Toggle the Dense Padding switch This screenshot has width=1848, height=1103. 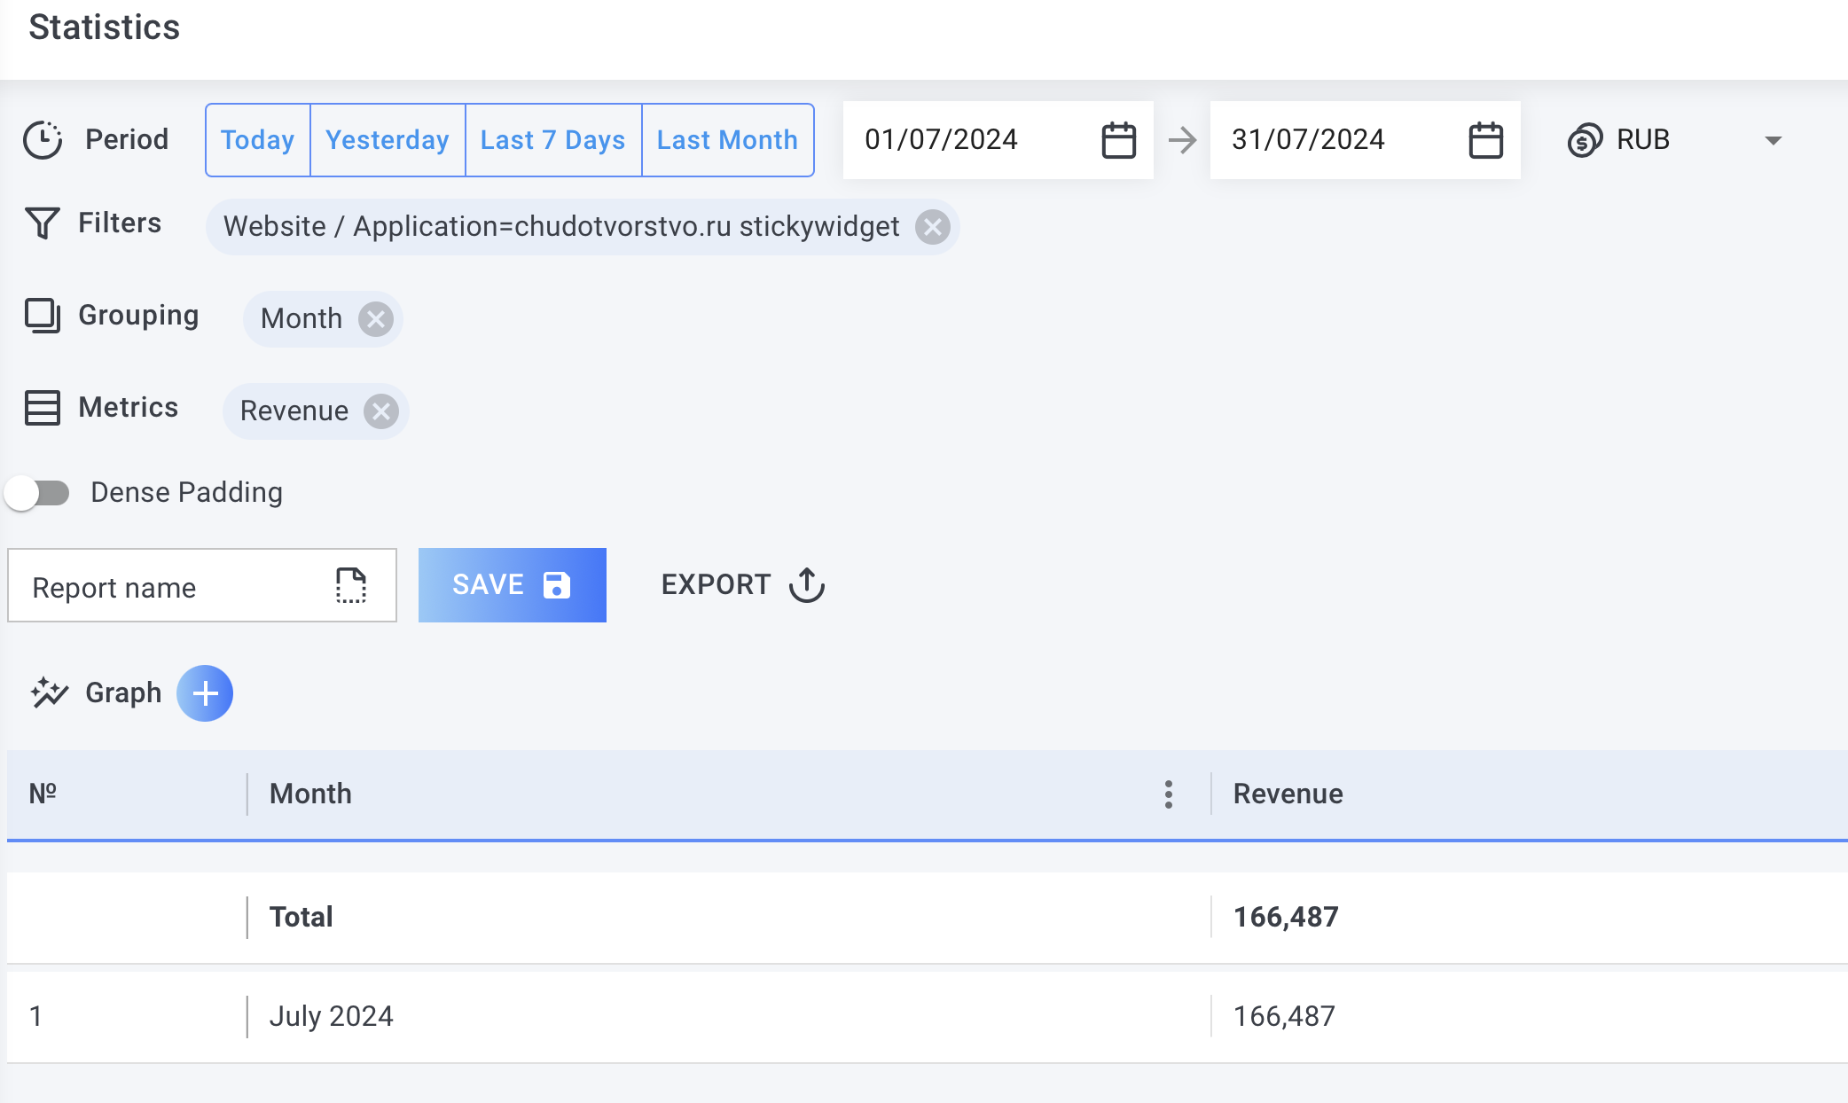[37, 493]
